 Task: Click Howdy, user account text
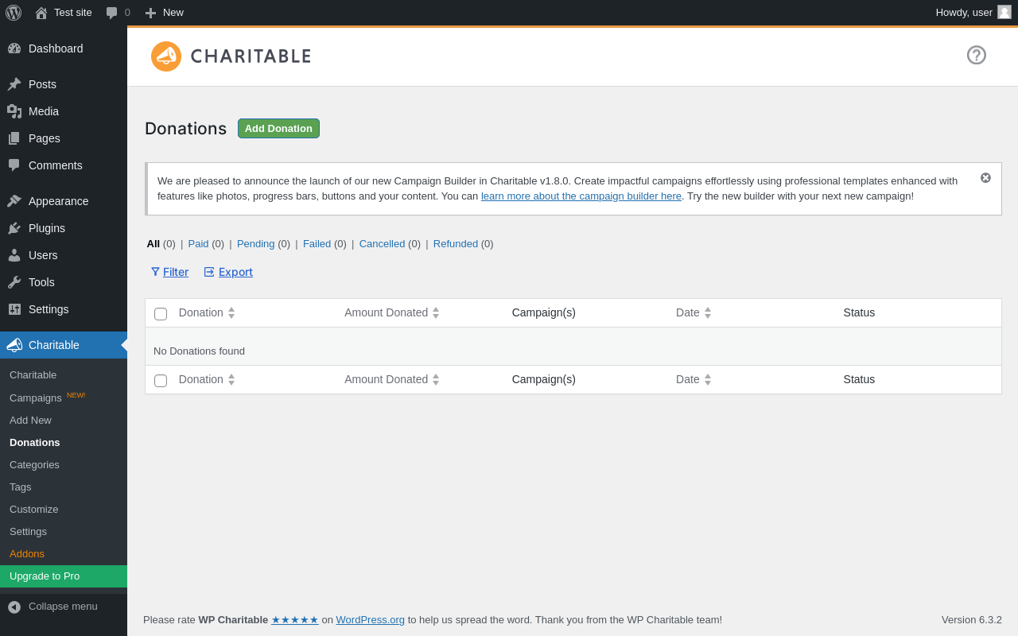(964, 12)
